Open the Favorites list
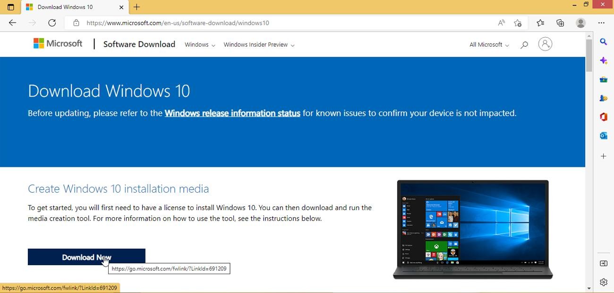The height and width of the screenshot is (293, 614). click(x=540, y=23)
